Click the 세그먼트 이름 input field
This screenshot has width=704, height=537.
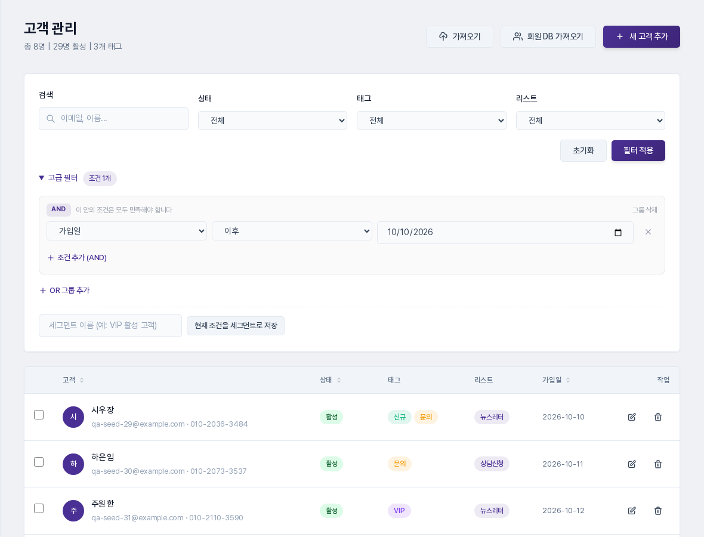coord(110,326)
